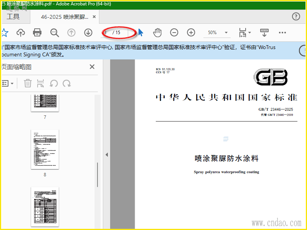Click the thumbnails panel scrollbar

pyautogui.click(x=97, y=175)
